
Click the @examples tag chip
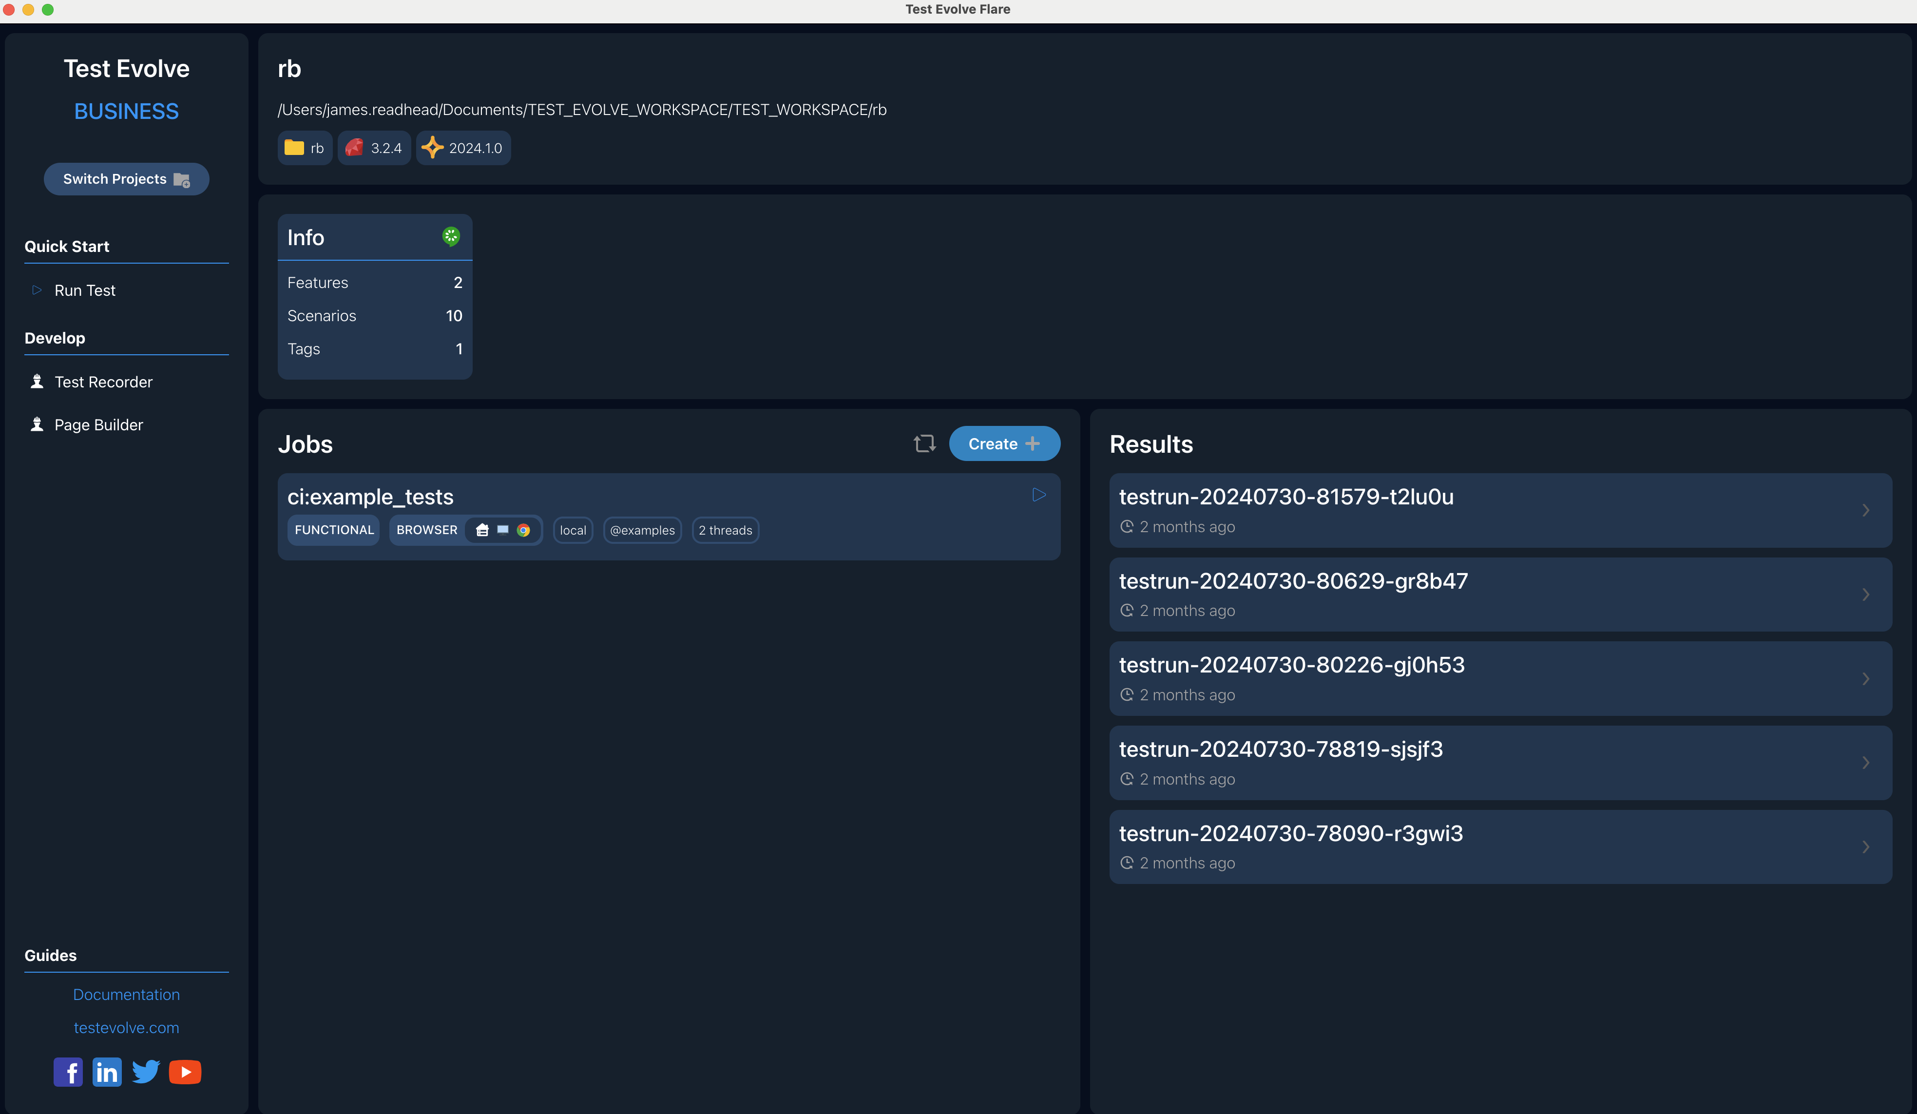642,530
